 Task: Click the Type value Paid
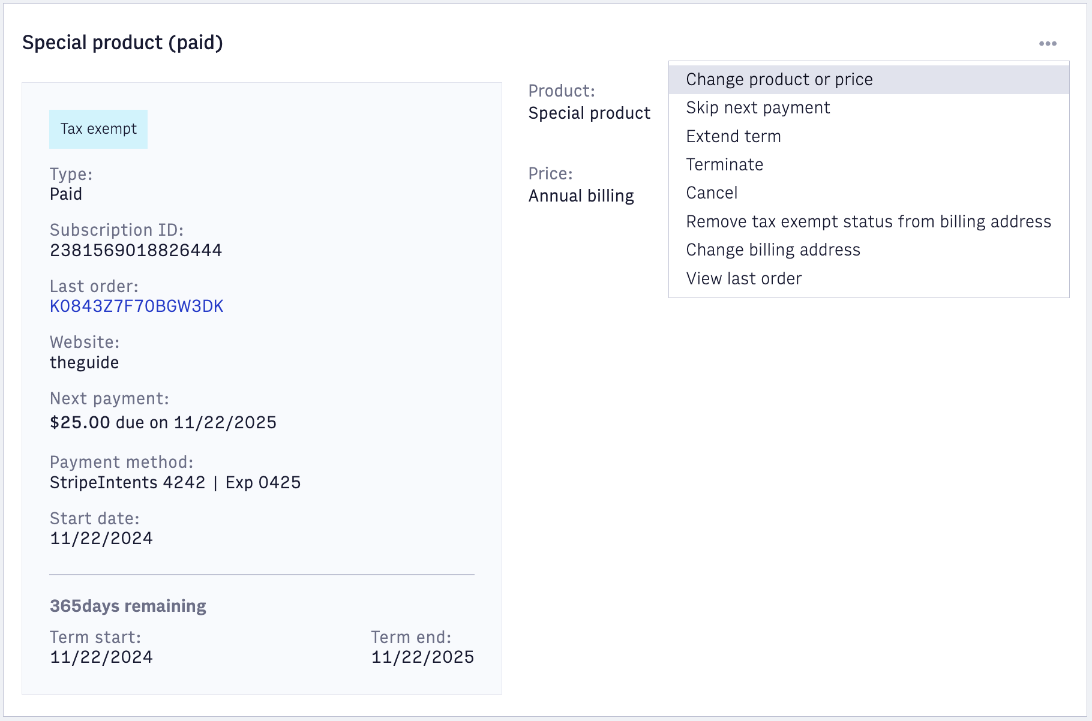point(66,194)
